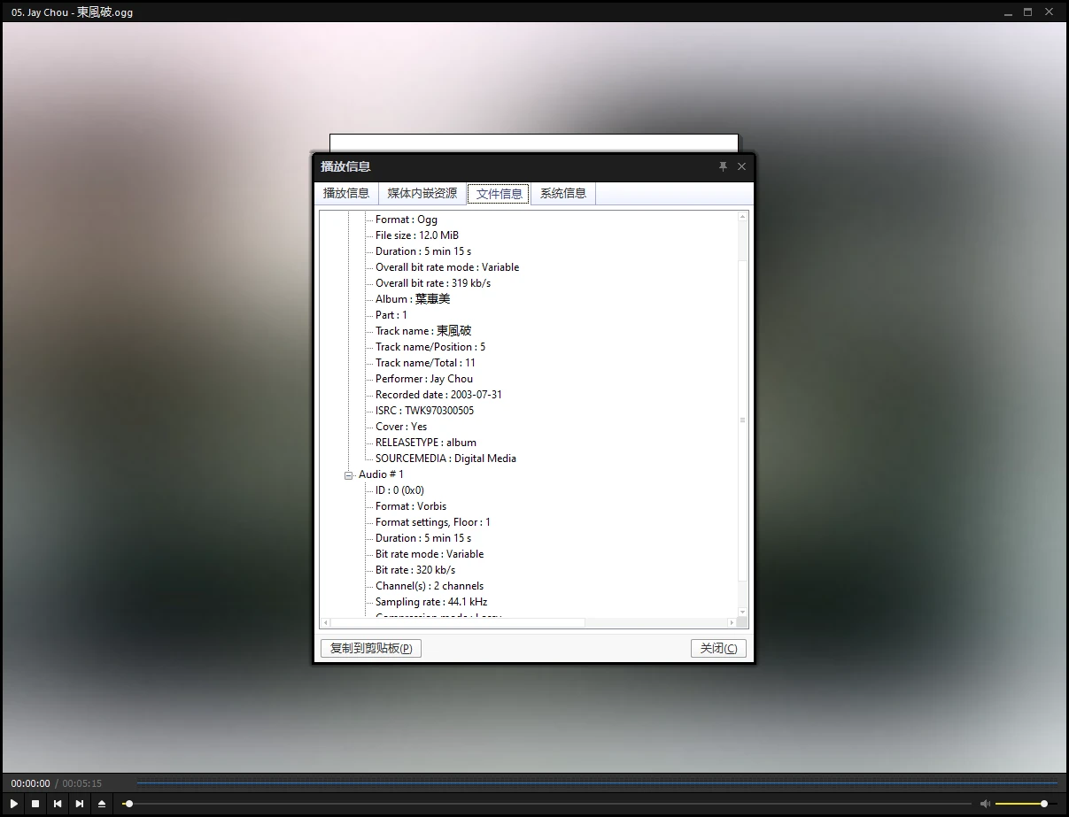Click the Stop playback button

tap(35, 804)
